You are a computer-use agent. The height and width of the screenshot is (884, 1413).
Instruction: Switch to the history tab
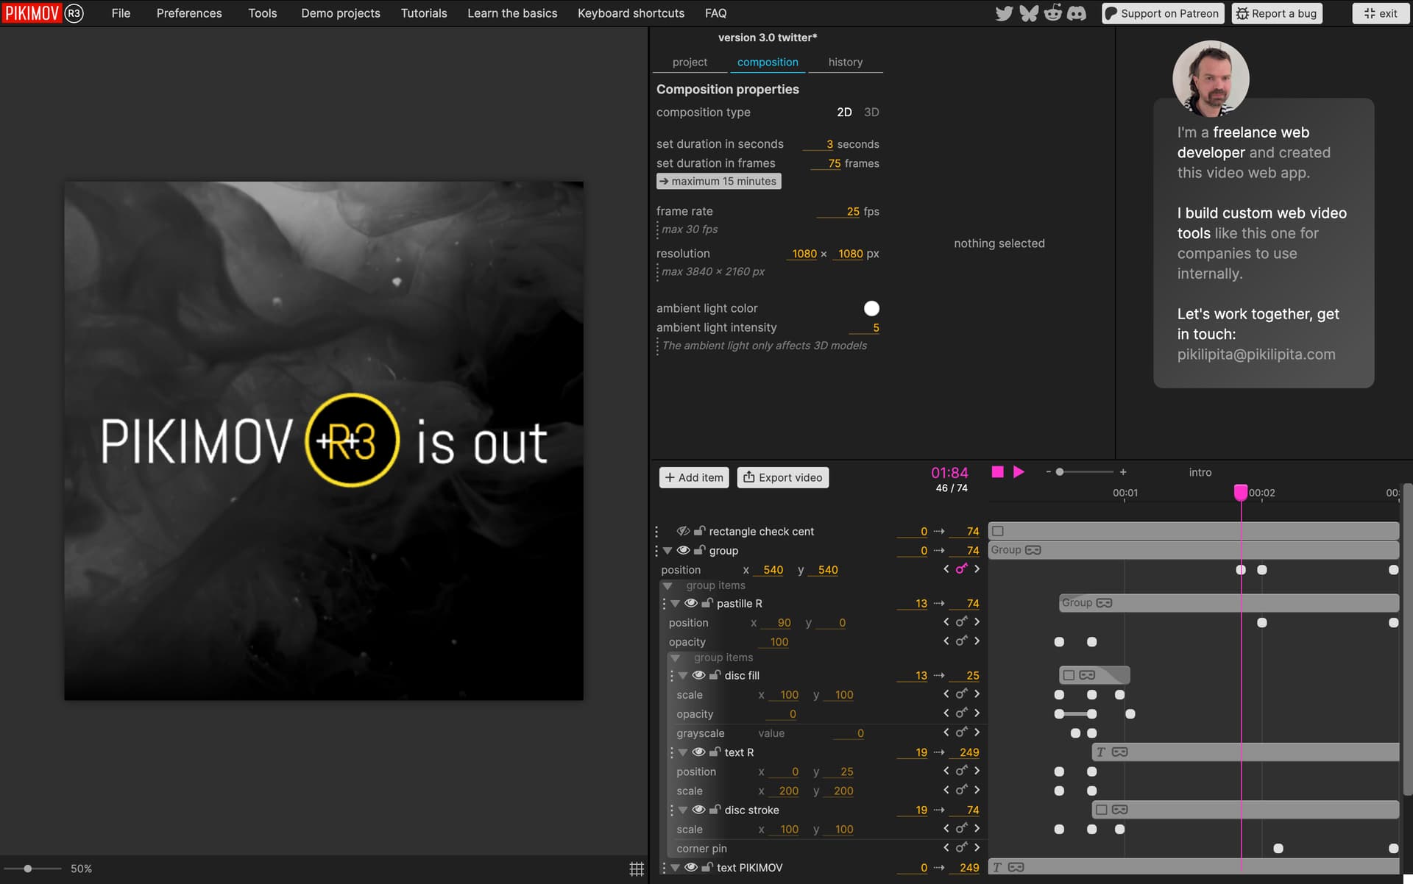click(845, 62)
